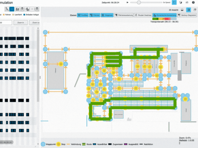Viewport: 198px width, 148px height.
Task: Click the zoom value input field
Action: pos(6,23)
